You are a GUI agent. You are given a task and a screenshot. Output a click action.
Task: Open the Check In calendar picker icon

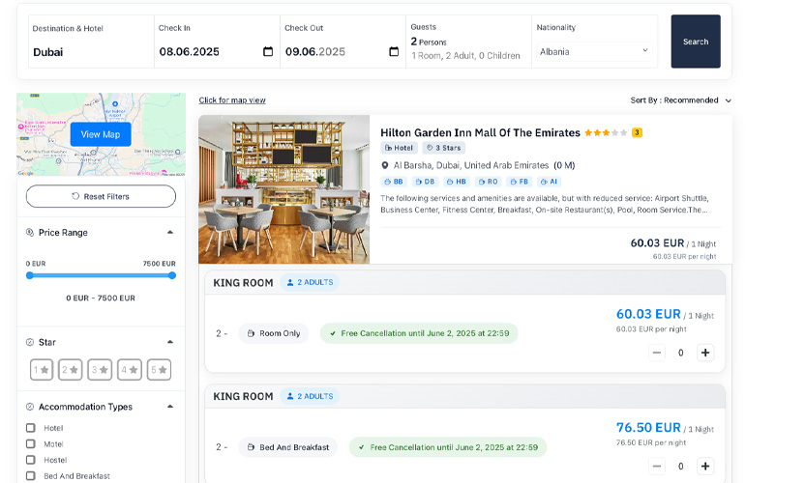(x=268, y=52)
